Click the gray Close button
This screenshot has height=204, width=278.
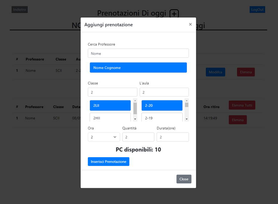184,179
